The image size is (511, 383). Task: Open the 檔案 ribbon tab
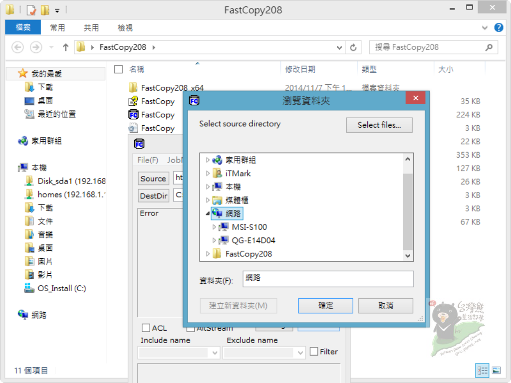[x=23, y=27]
